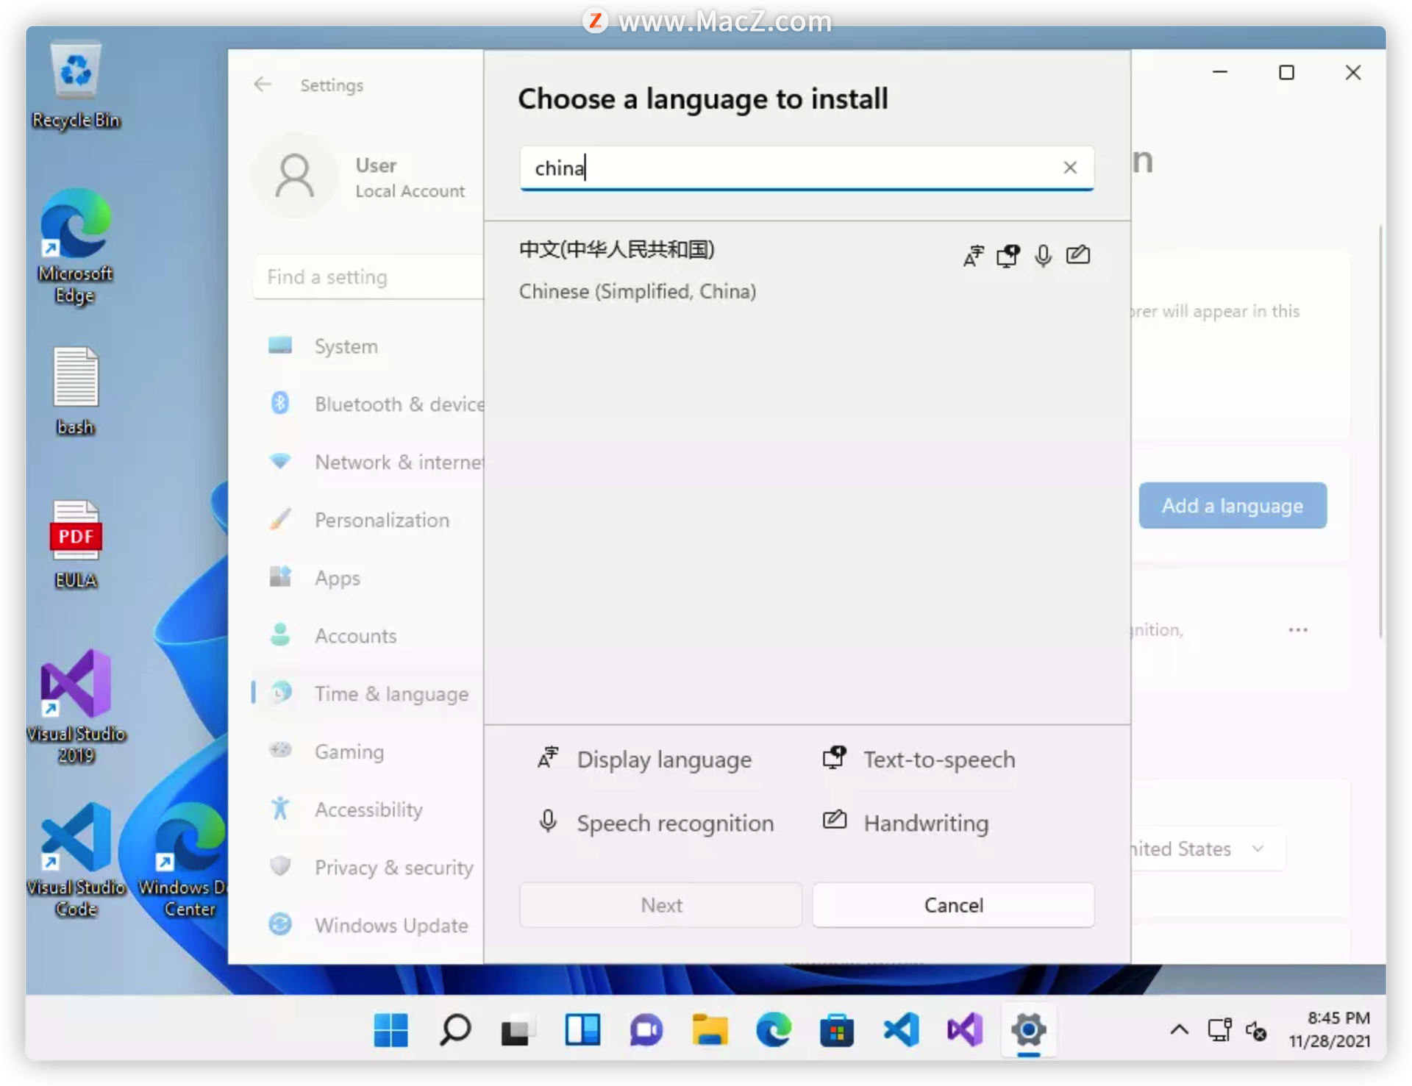Click Add a language in Settings
The height and width of the screenshot is (1086, 1412).
(x=1232, y=505)
